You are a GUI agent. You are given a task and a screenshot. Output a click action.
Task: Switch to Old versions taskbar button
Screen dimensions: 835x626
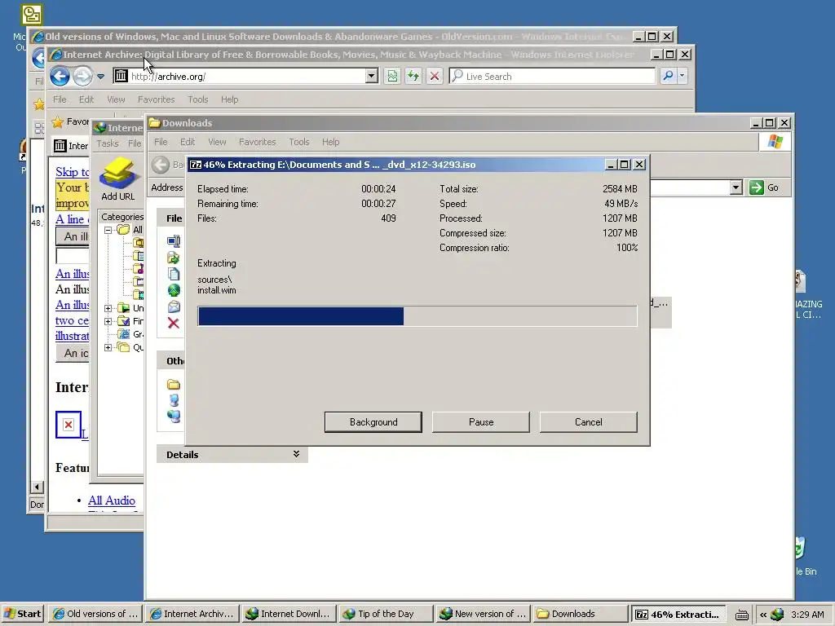[x=96, y=614]
